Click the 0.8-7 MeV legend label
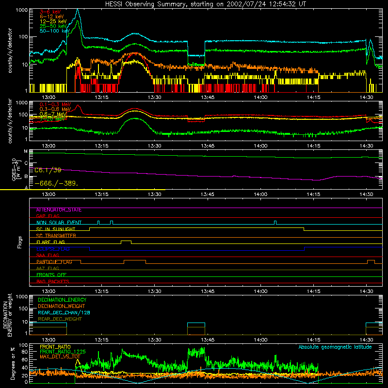 (x=53, y=114)
